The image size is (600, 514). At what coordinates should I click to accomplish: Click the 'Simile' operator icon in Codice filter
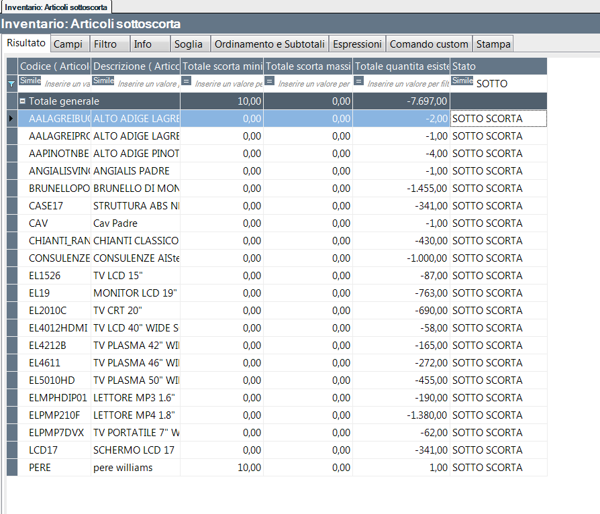tap(30, 81)
